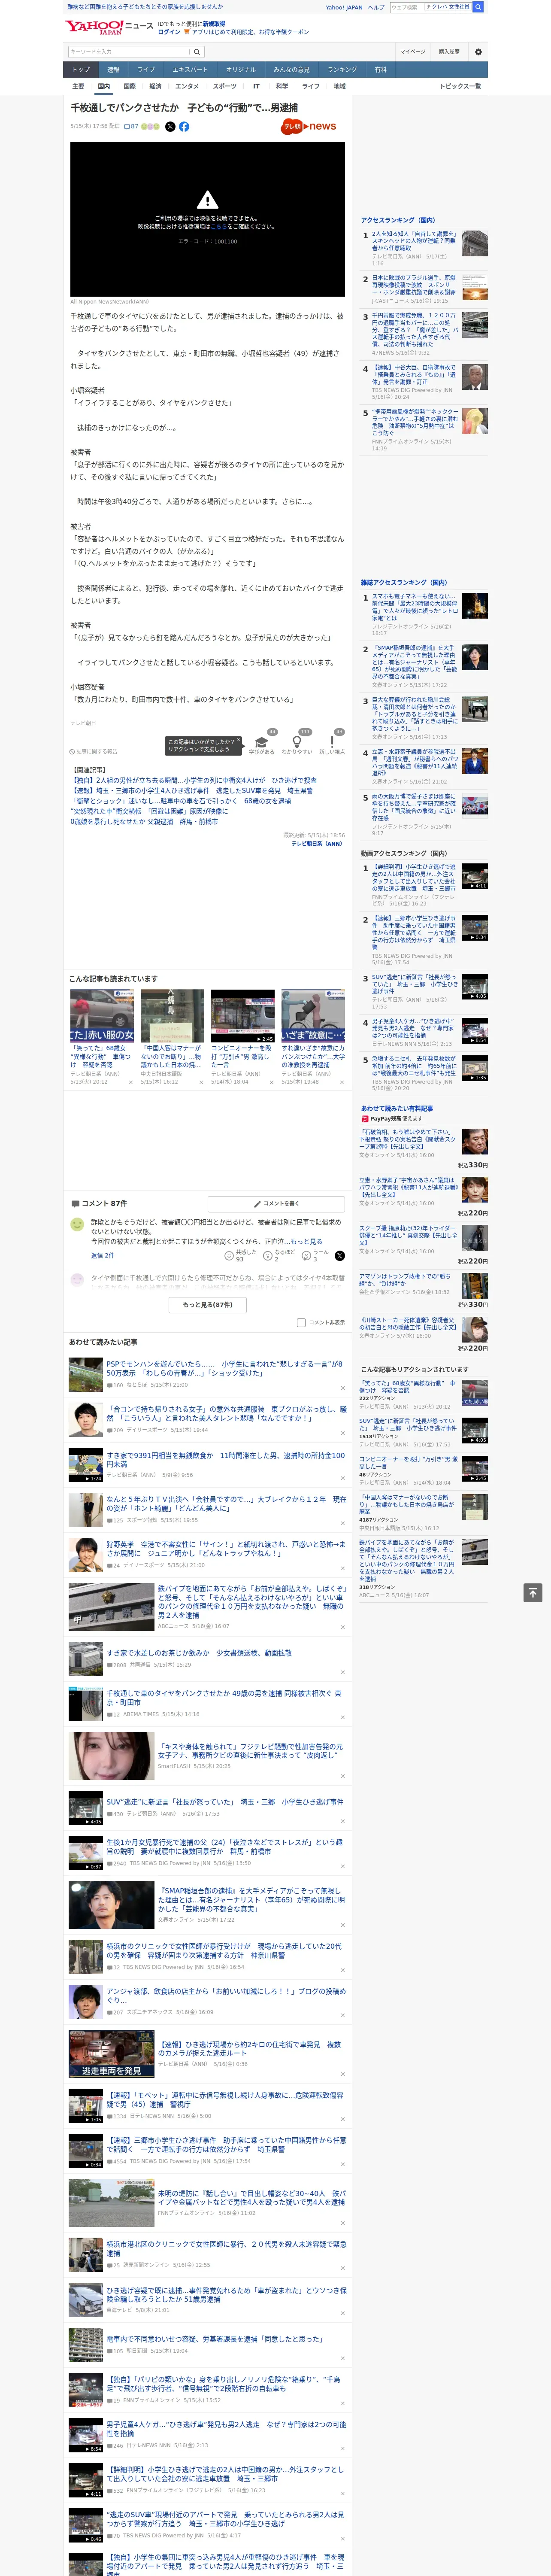Click the ログイン link
The image size is (551, 2576).
pyautogui.click(x=169, y=32)
